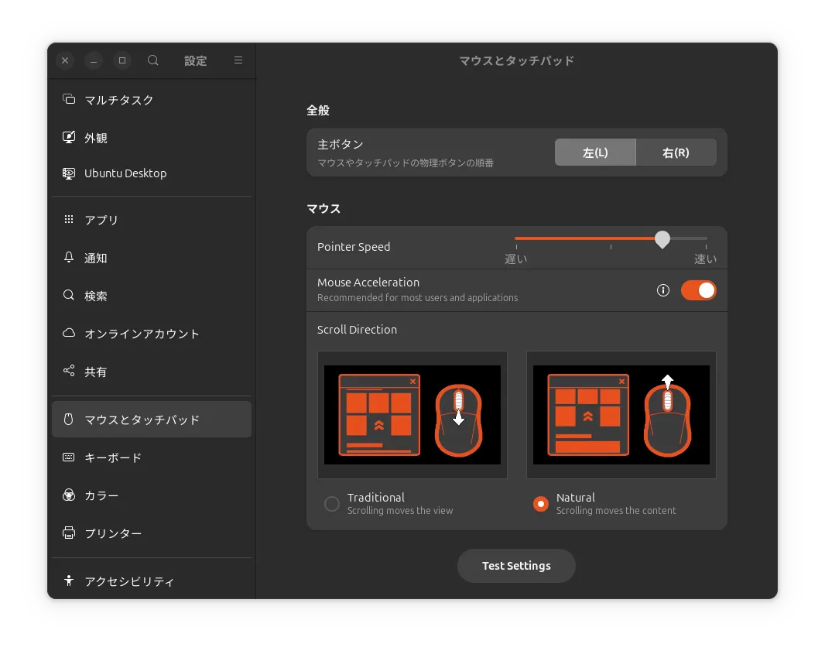This screenshot has height=651, width=825.
Task: Click the オンラインアカウント cloud icon
Action: [x=69, y=333]
